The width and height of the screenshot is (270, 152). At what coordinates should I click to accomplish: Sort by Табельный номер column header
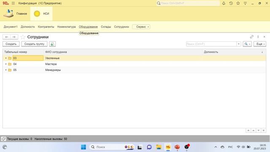[x=23, y=52]
